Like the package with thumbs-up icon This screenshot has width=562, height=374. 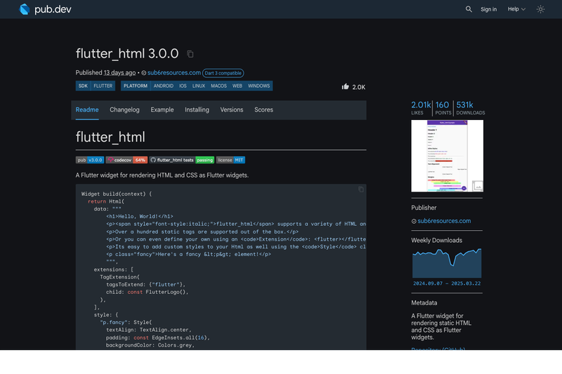point(345,86)
